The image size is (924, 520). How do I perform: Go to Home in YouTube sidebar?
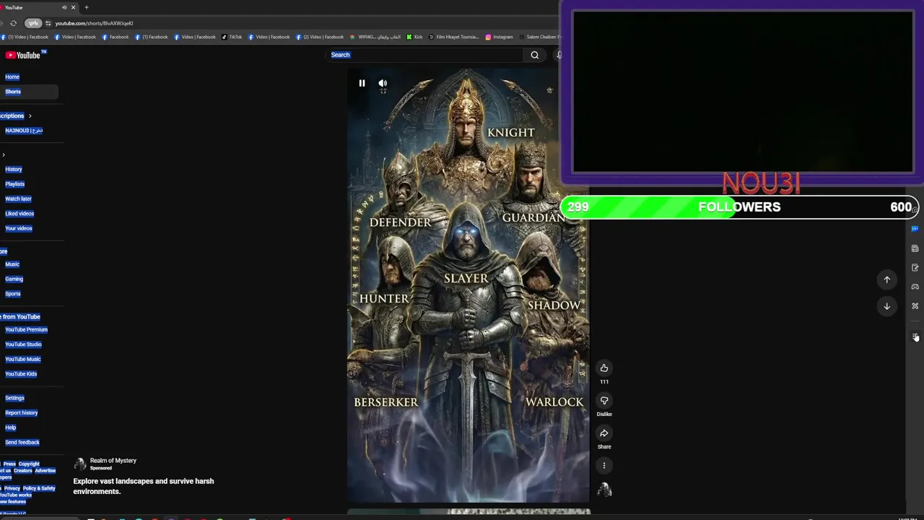pos(12,77)
